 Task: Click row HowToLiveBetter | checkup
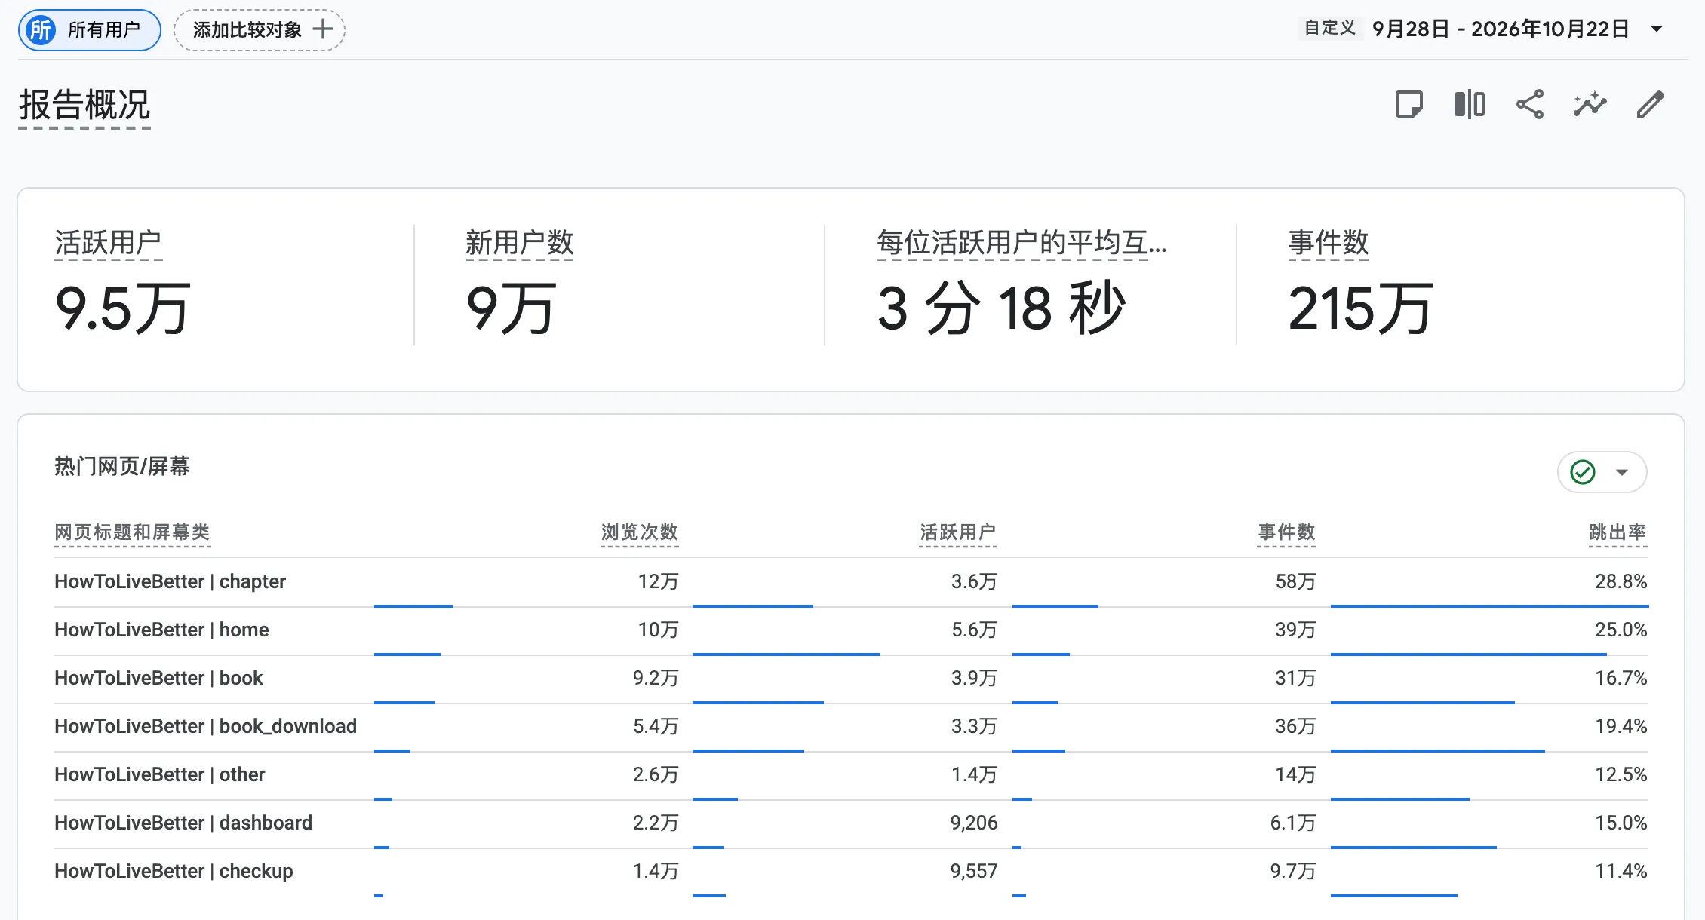coord(851,872)
